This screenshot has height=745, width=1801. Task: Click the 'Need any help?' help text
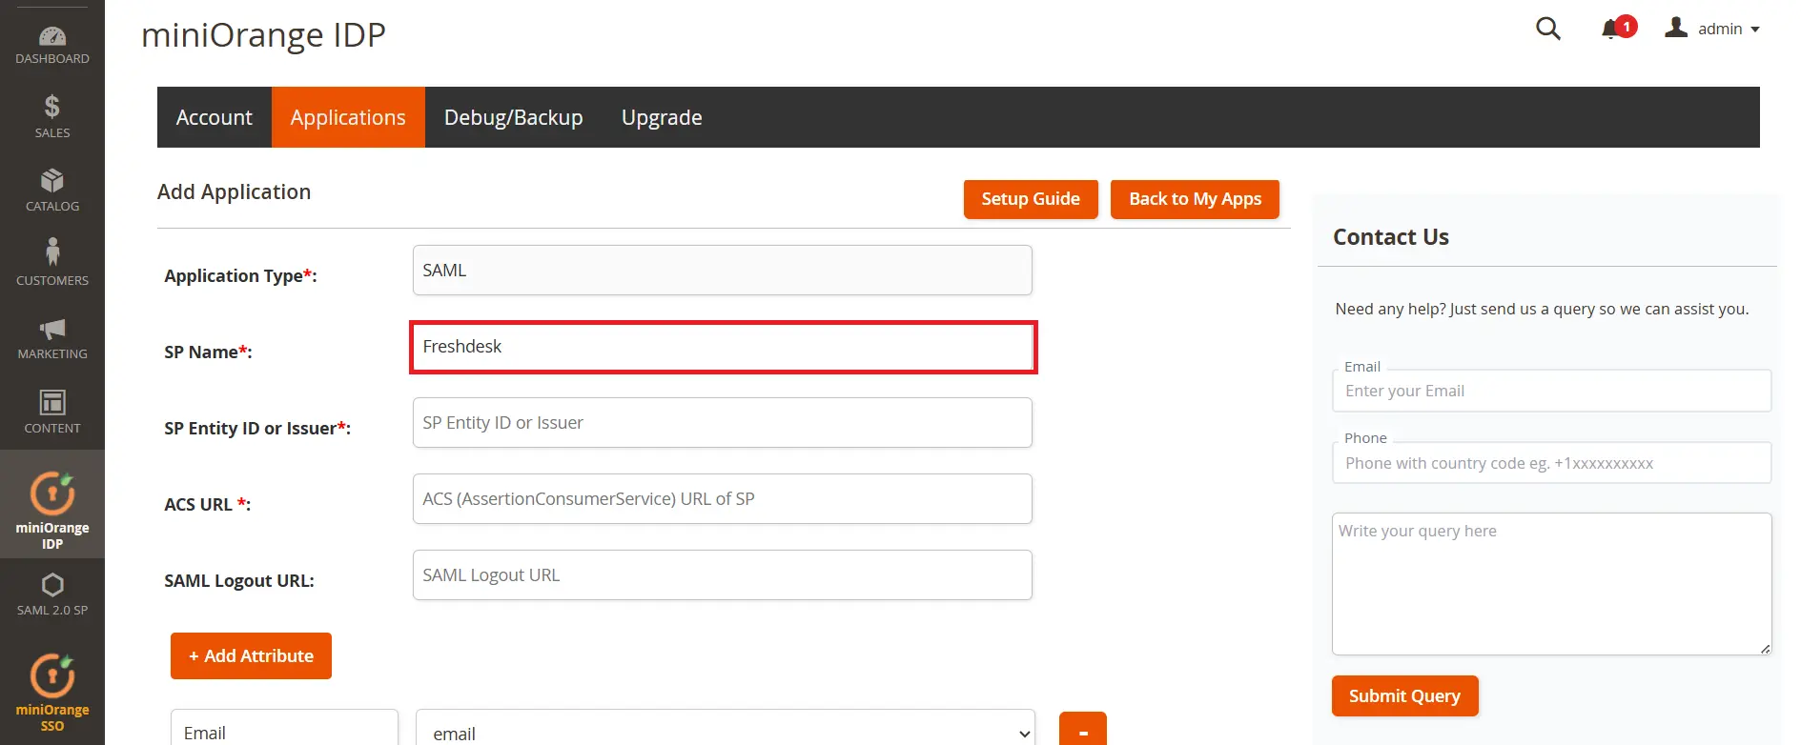(x=1542, y=309)
